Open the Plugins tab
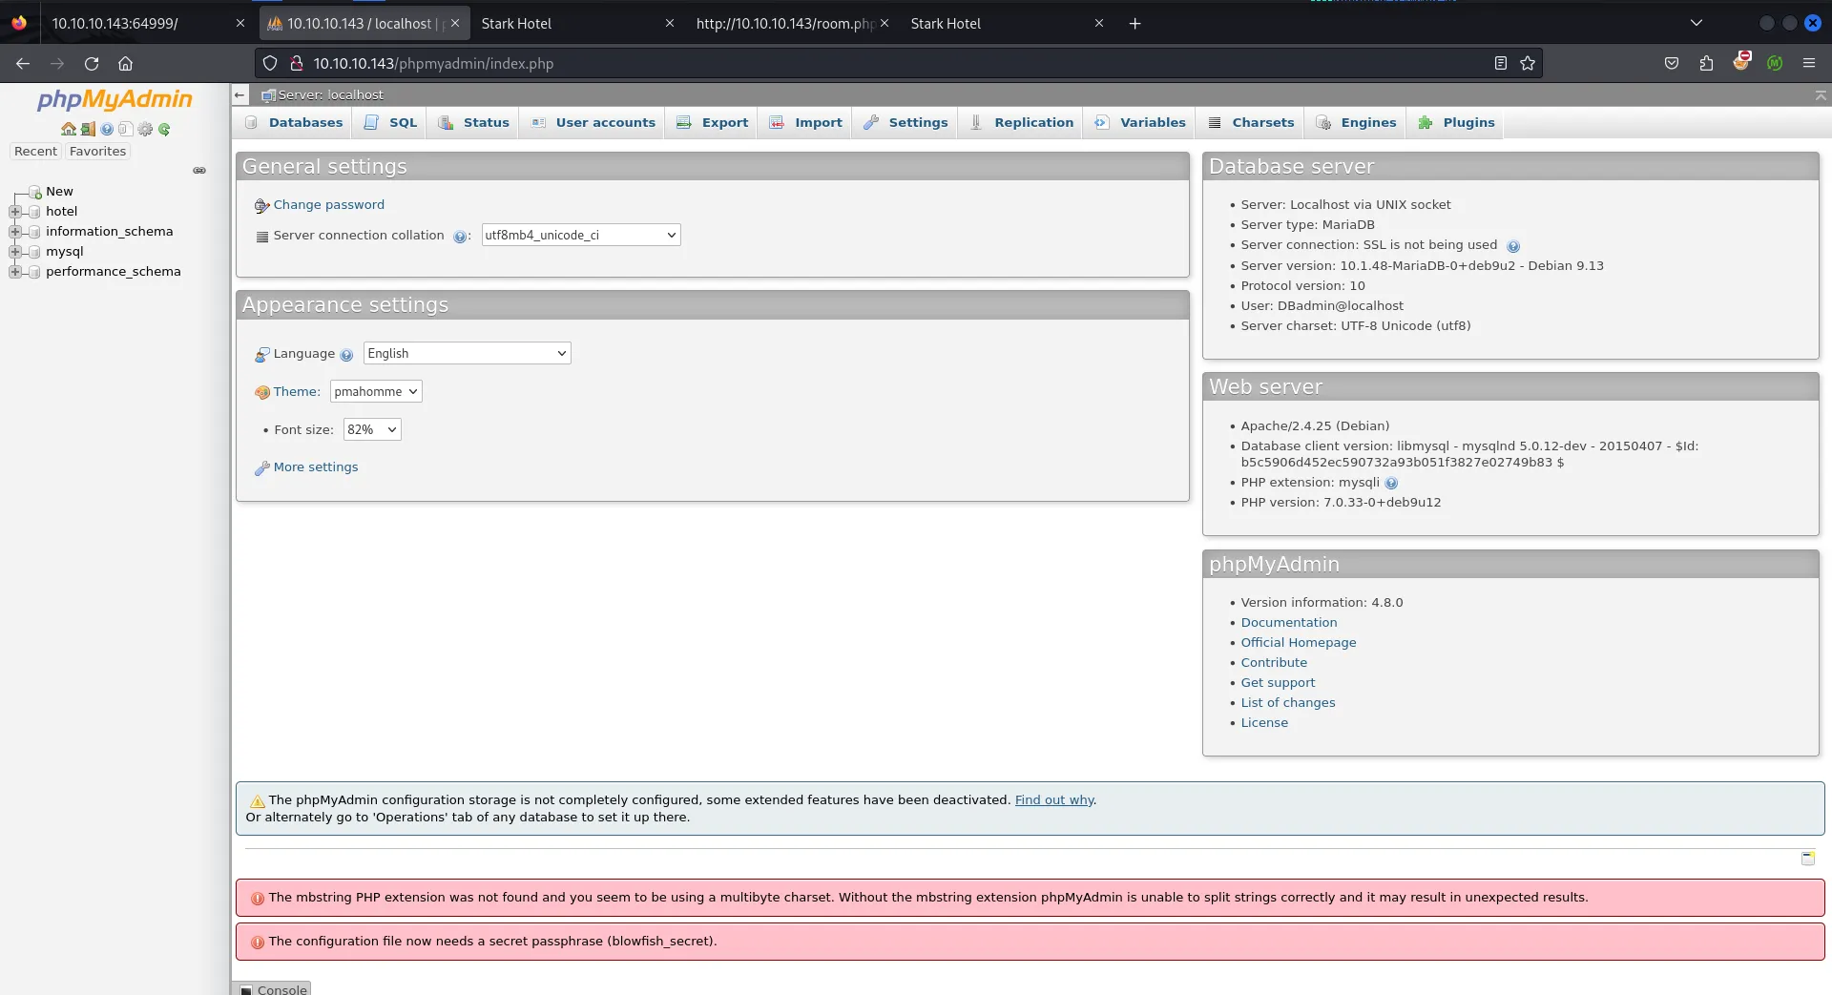The height and width of the screenshot is (995, 1832). pyautogui.click(x=1457, y=123)
